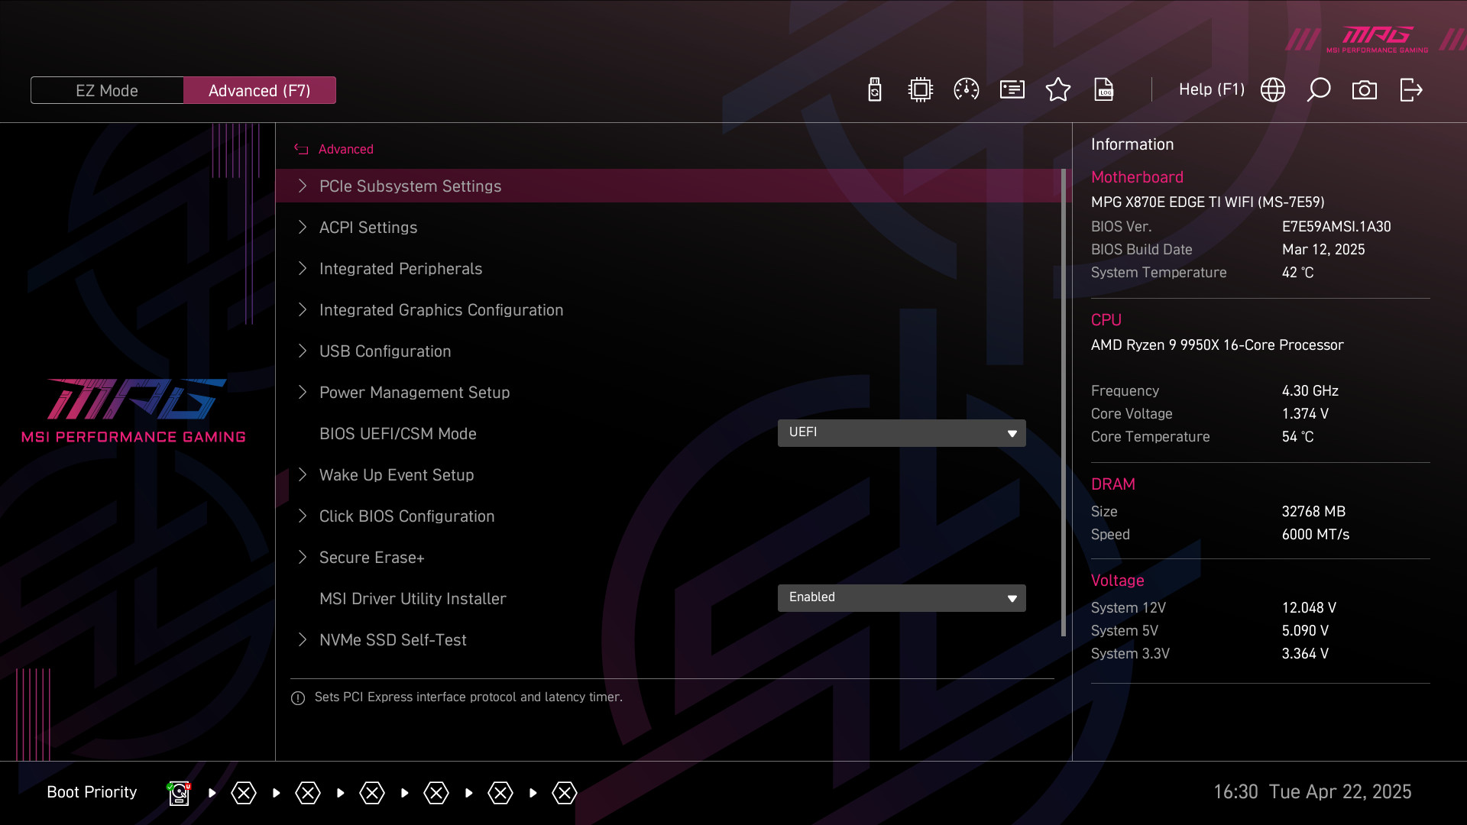Click the Boot Priority label
The image size is (1467, 825).
pyautogui.click(x=92, y=792)
